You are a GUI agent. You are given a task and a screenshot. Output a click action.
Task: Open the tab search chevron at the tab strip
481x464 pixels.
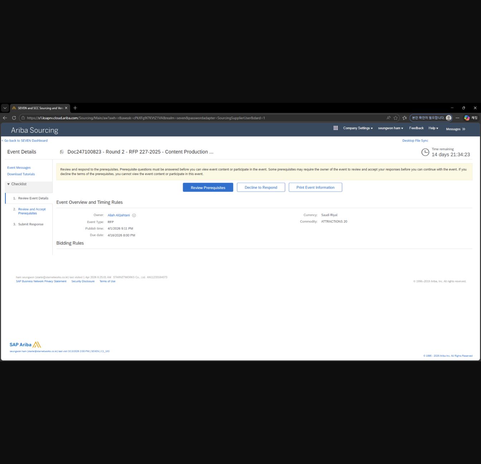5,108
